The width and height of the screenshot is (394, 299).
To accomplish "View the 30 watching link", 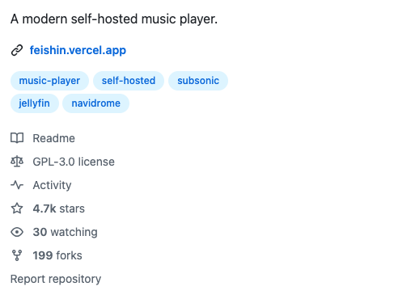I will (65, 232).
